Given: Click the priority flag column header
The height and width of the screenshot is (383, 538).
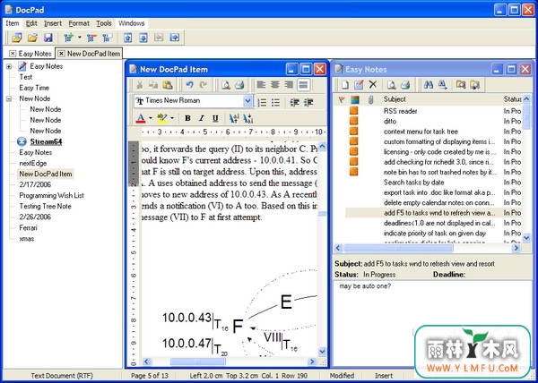Looking at the screenshot, I should pos(342,99).
